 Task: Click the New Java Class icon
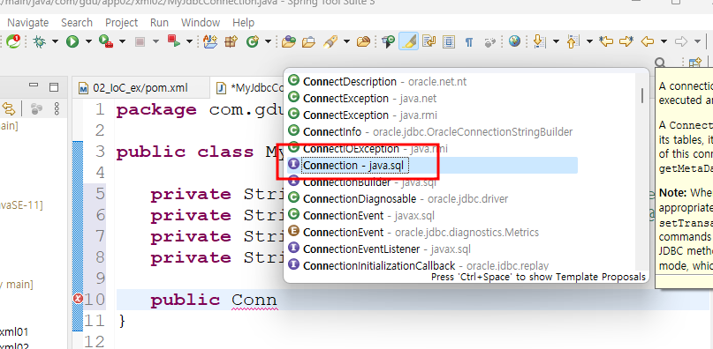[253, 42]
